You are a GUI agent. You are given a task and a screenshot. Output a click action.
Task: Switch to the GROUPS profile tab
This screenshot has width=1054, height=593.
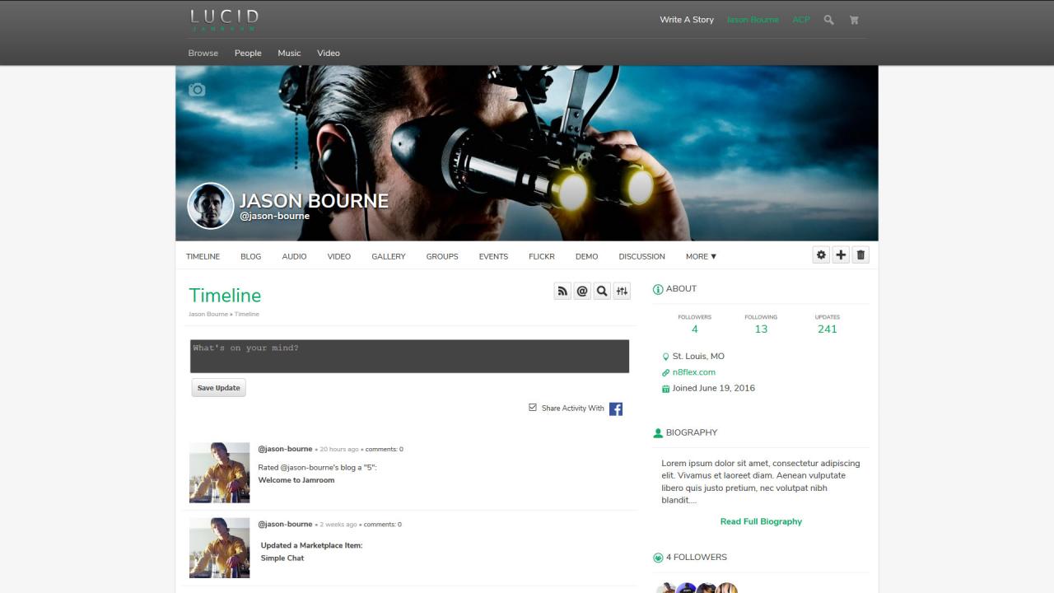click(442, 256)
